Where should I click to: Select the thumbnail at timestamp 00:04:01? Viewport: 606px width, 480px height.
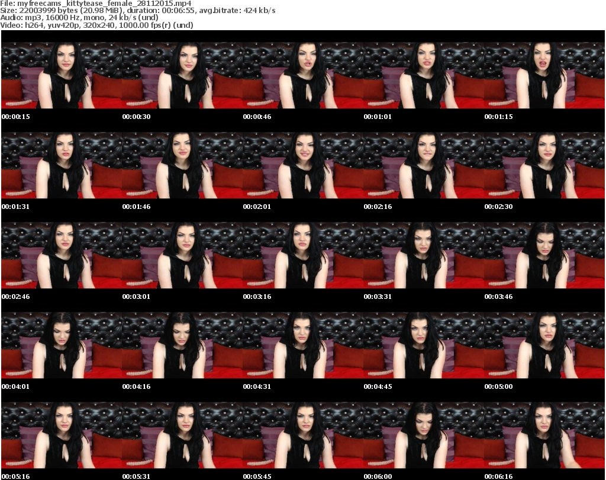click(x=62, y=346)
